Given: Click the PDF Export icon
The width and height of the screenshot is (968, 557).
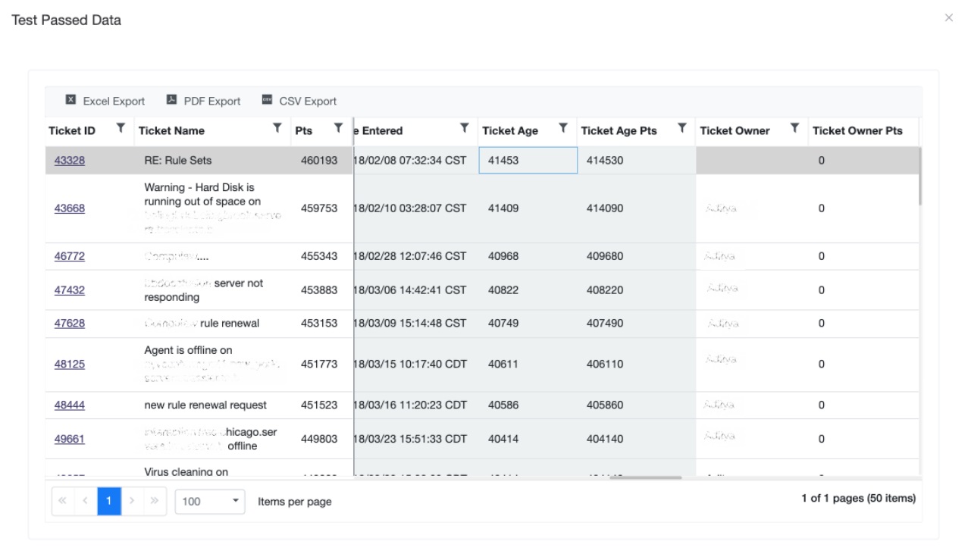Looking at the screenshot, I should 172,100.
